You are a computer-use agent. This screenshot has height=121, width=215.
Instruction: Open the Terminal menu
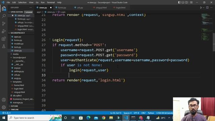tap(51, 2)
